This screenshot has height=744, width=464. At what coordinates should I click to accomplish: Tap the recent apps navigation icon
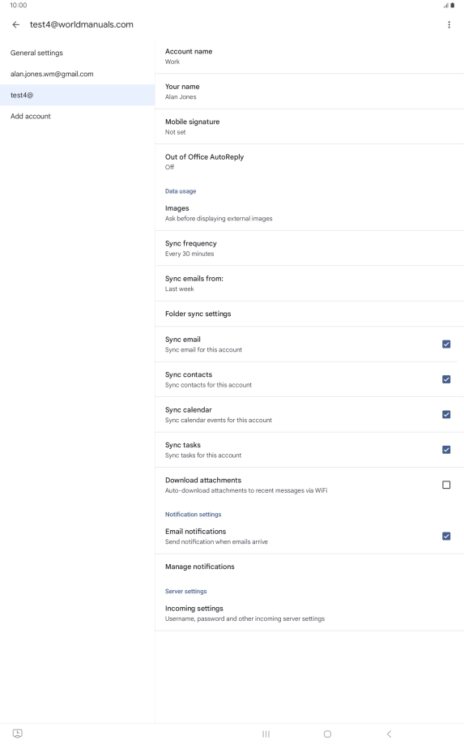[266, 733]
